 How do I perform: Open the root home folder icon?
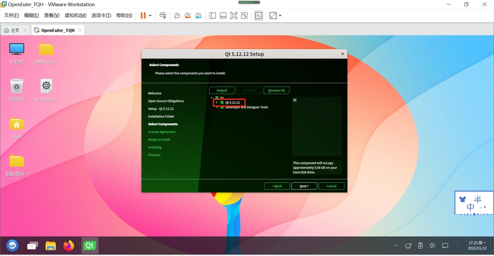[17, 128]
